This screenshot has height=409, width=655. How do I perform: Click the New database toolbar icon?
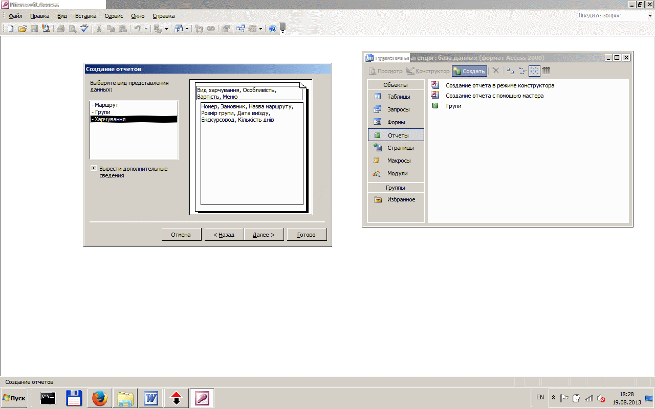point(11,29)
